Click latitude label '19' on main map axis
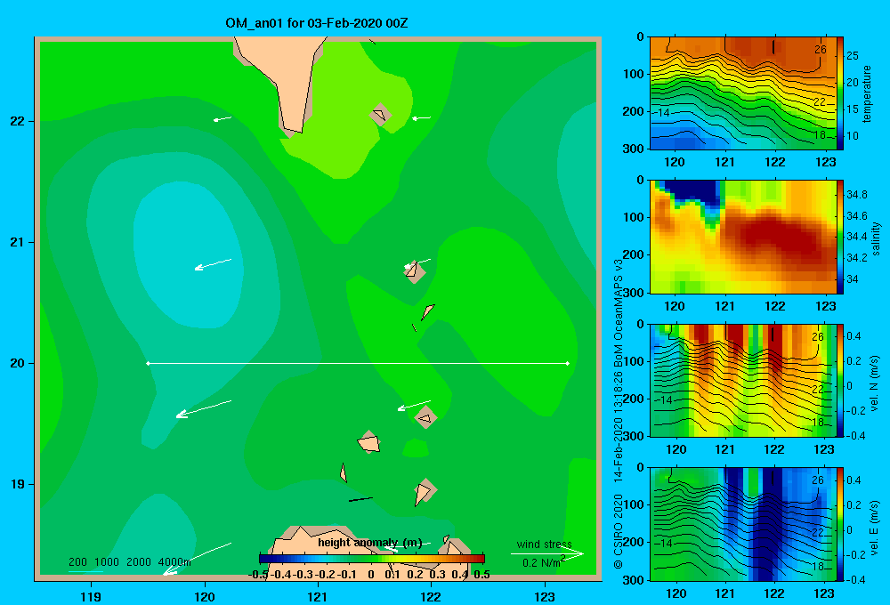Viewport: 890px width, 605px height. click(17, 484)
